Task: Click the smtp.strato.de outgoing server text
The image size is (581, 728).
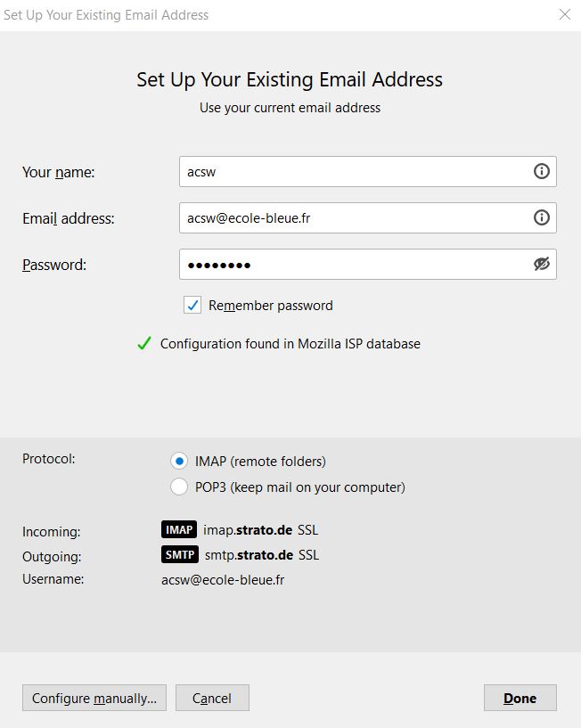Action: click(249, 555)
